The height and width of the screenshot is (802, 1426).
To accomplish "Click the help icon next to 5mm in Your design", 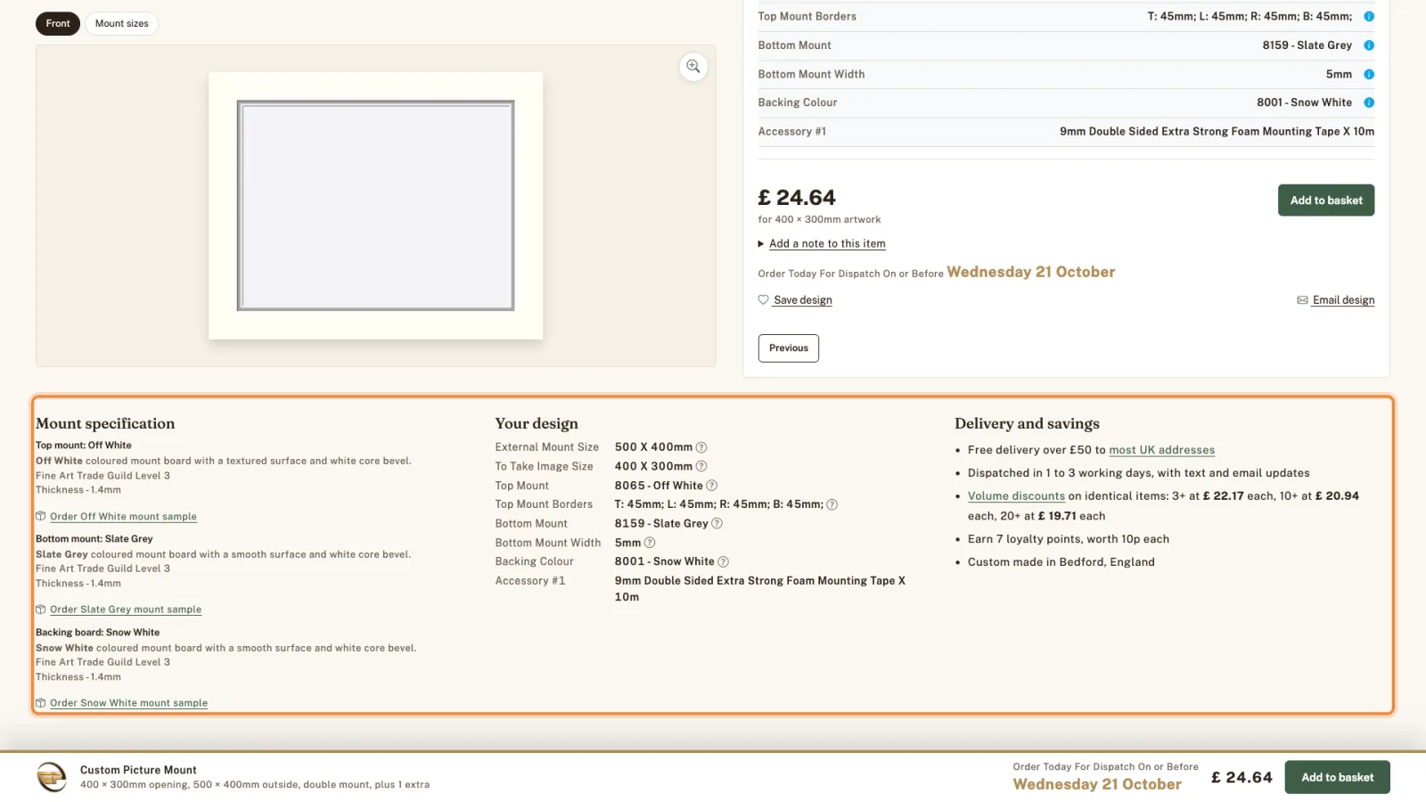I will pos(650,543).
